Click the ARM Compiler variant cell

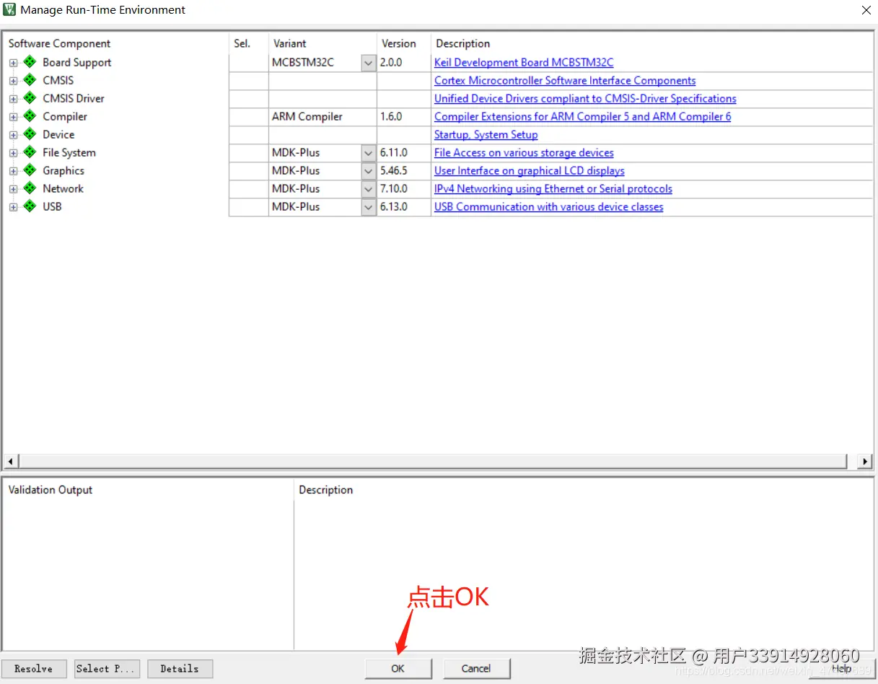322,117
